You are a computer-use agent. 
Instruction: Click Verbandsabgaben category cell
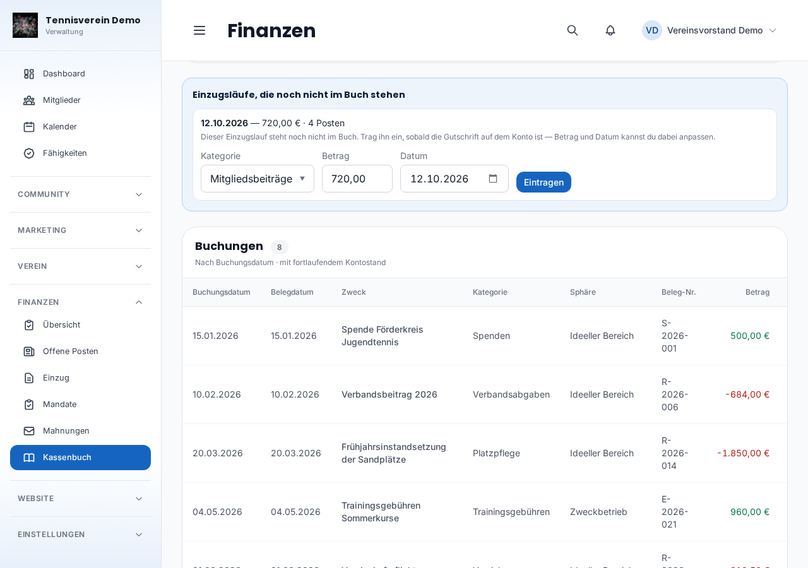coord(511,394)
